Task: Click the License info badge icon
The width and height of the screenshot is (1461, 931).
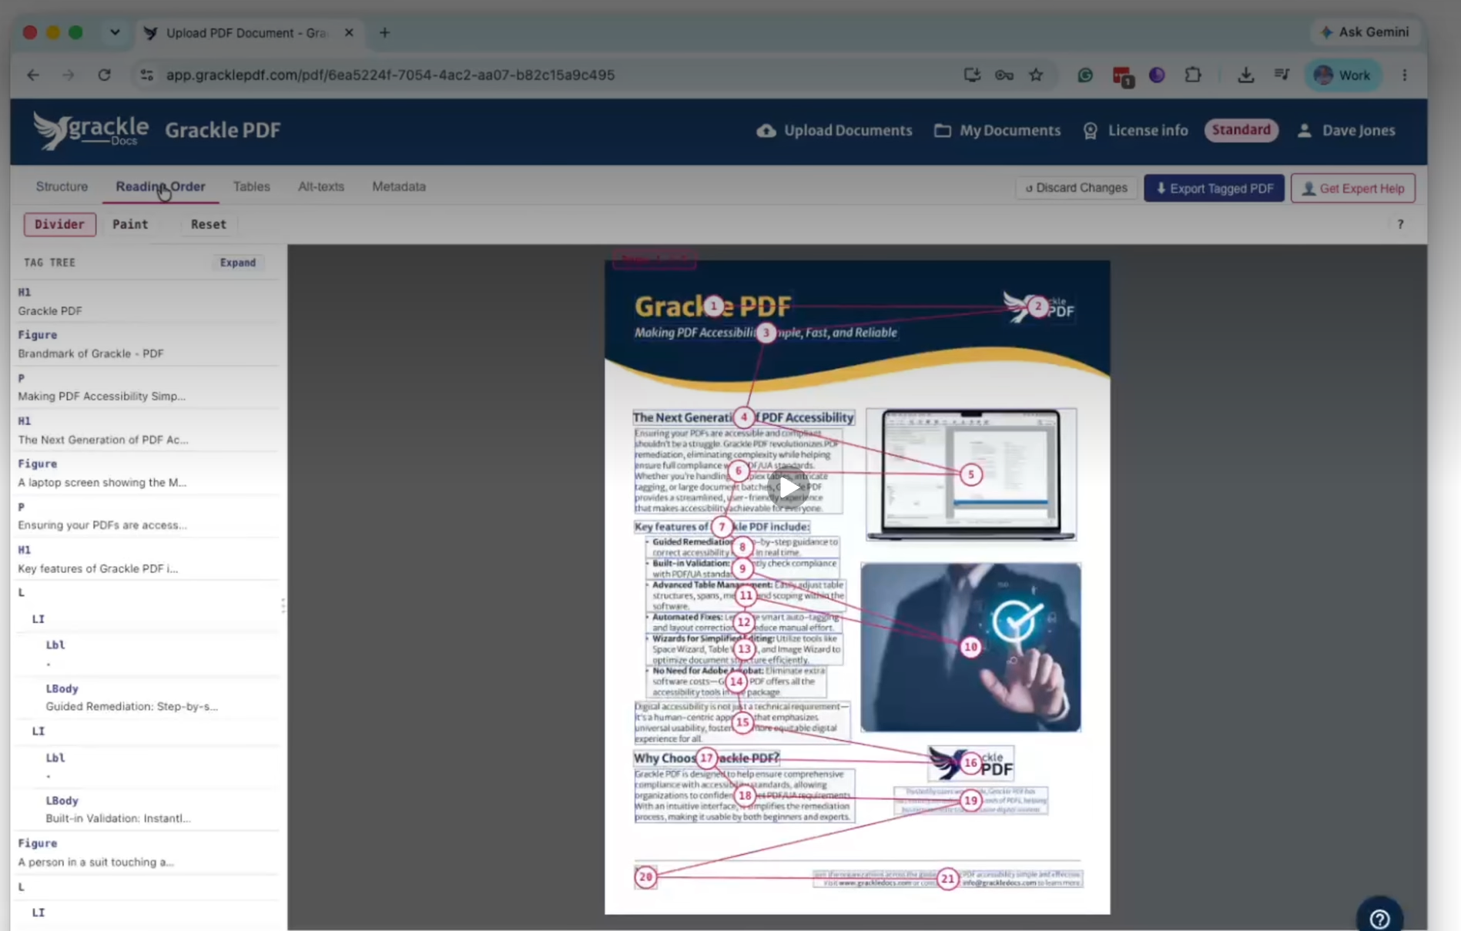Action: click(1091, 131)
